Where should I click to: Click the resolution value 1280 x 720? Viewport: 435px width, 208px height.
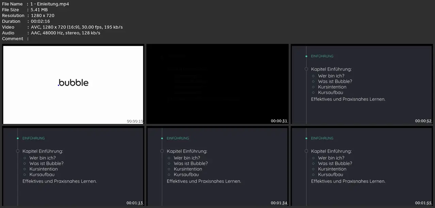(x=43, y=16)
